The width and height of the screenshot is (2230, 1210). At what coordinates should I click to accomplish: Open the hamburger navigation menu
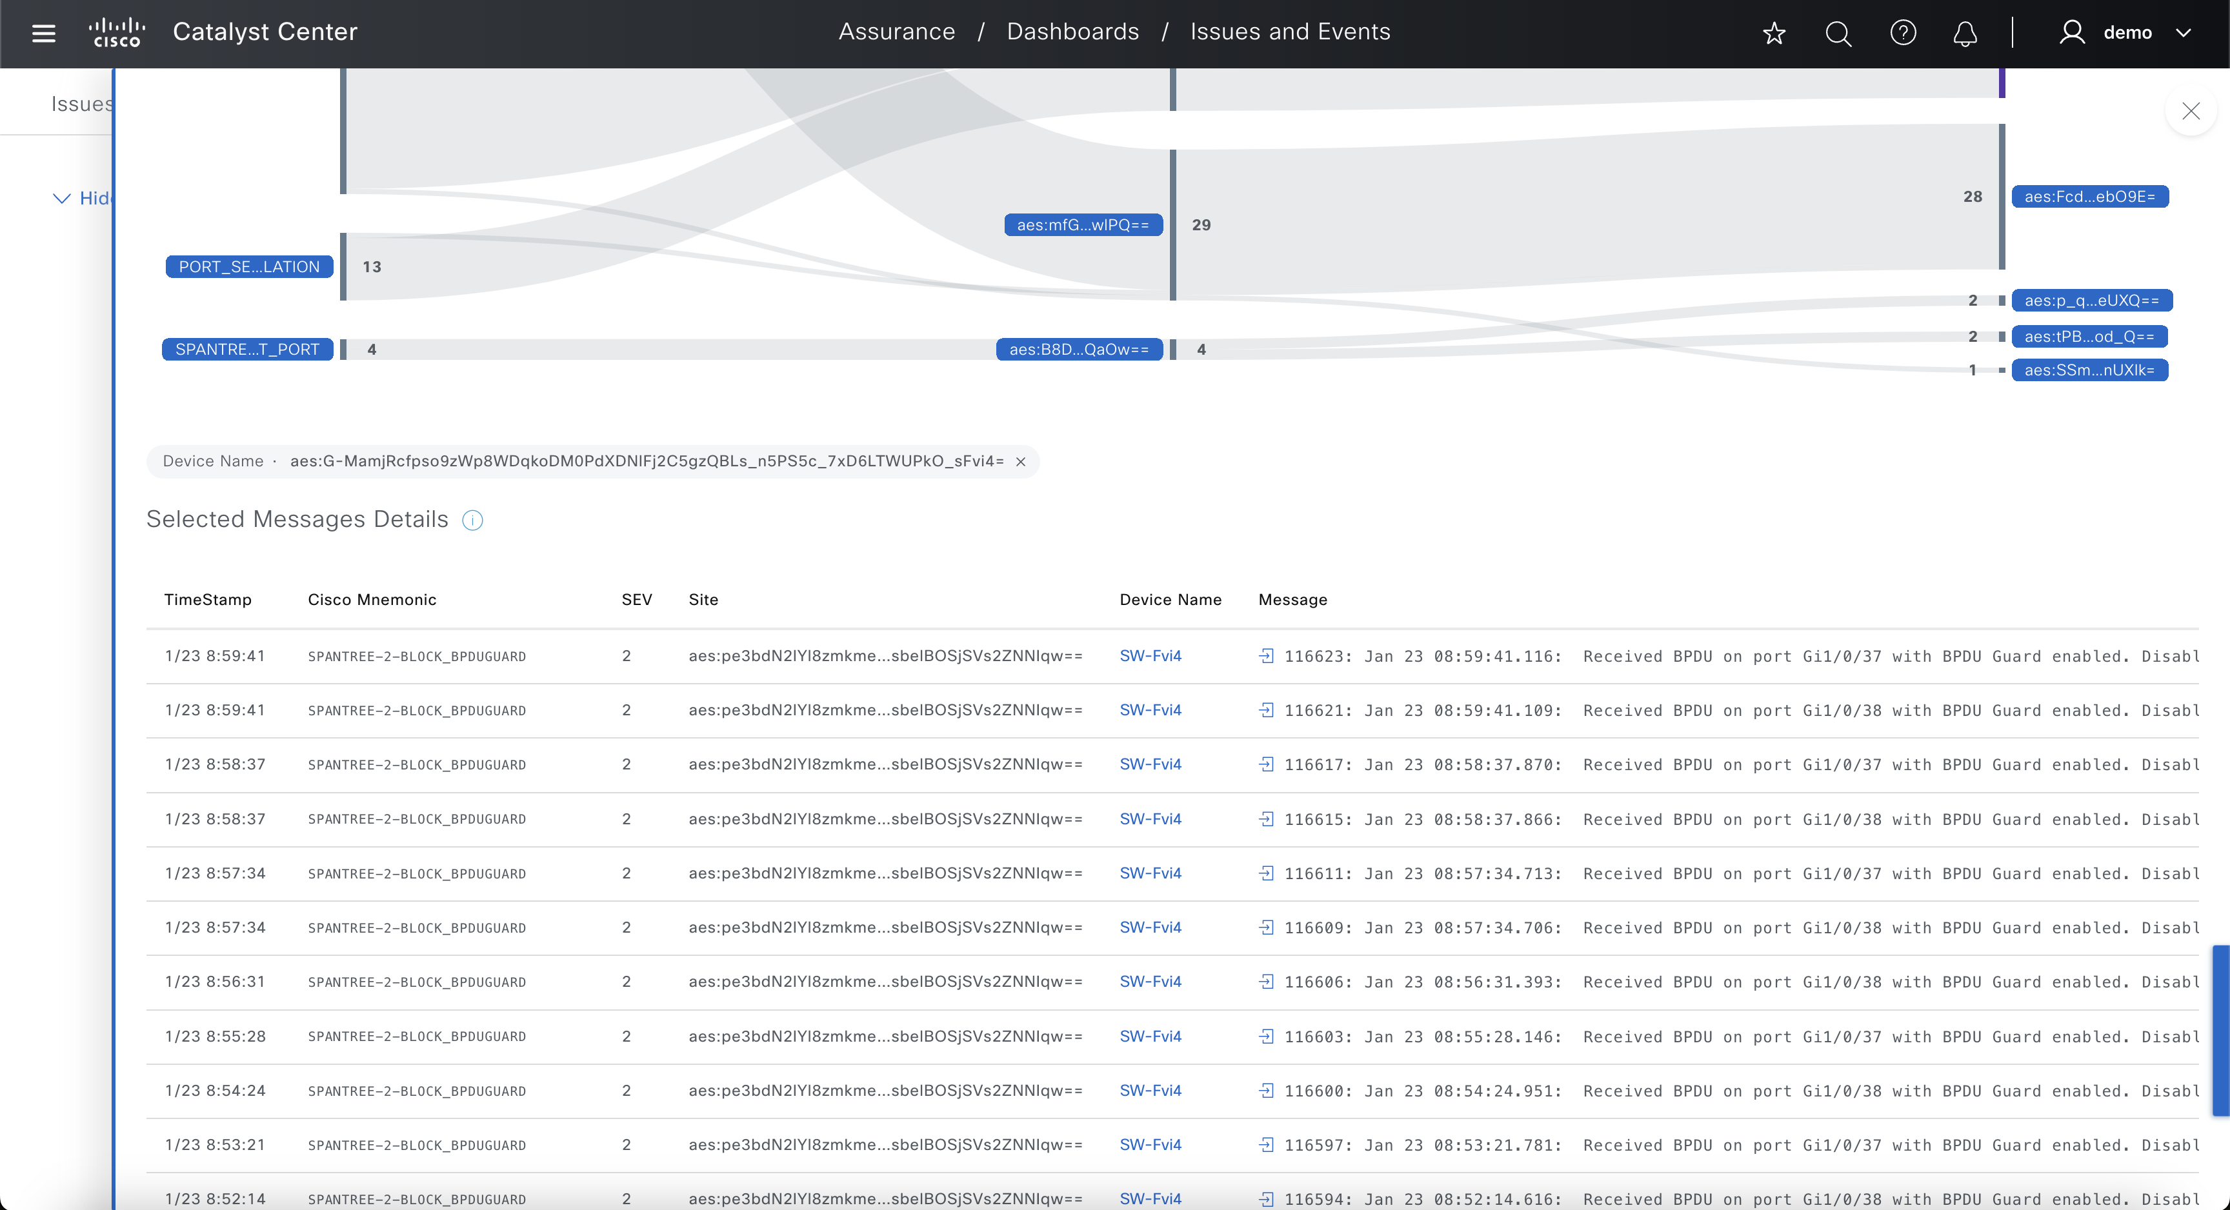[43, 33]
